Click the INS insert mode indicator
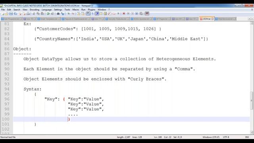 247,137
